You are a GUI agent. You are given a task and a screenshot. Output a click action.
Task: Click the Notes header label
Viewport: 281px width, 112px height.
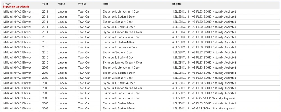click(7, 4)
